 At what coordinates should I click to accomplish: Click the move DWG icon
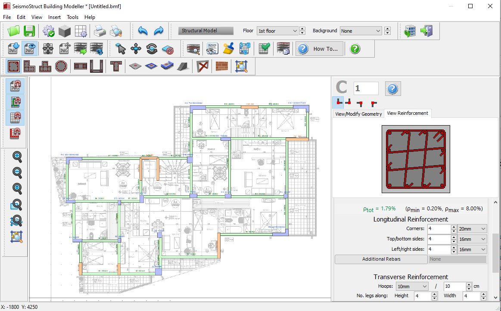(x=65, y=49)
